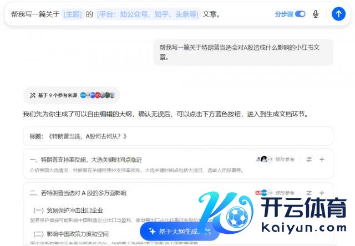Click the pencil icon beside reference sources
This screenshot has width=355, height=246.
[x=33, y=95]
